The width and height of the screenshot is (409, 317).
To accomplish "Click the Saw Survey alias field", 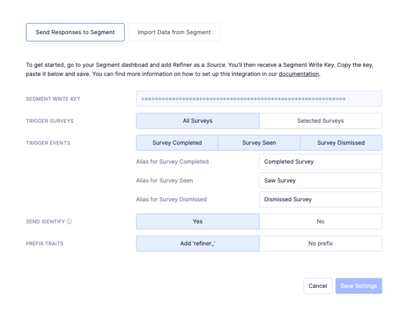I will coord(321,180).
